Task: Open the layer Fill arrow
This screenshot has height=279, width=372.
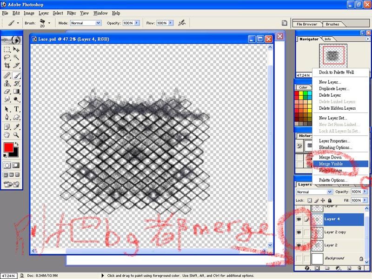Action: pyautogui.click(x=365, y=200)
